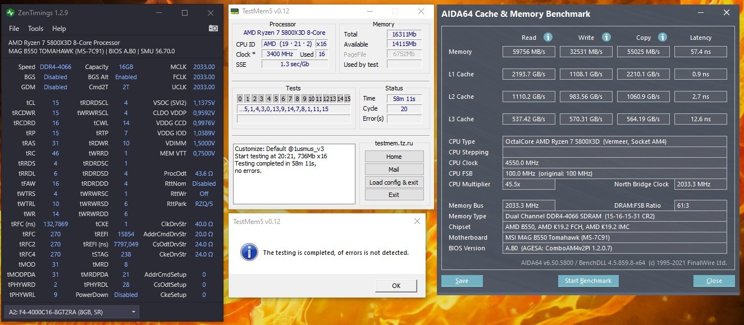This screenshot has height=325, width=744.
Task: Click the Mail button in TestMem5
Action: click(x=394, y=169)
